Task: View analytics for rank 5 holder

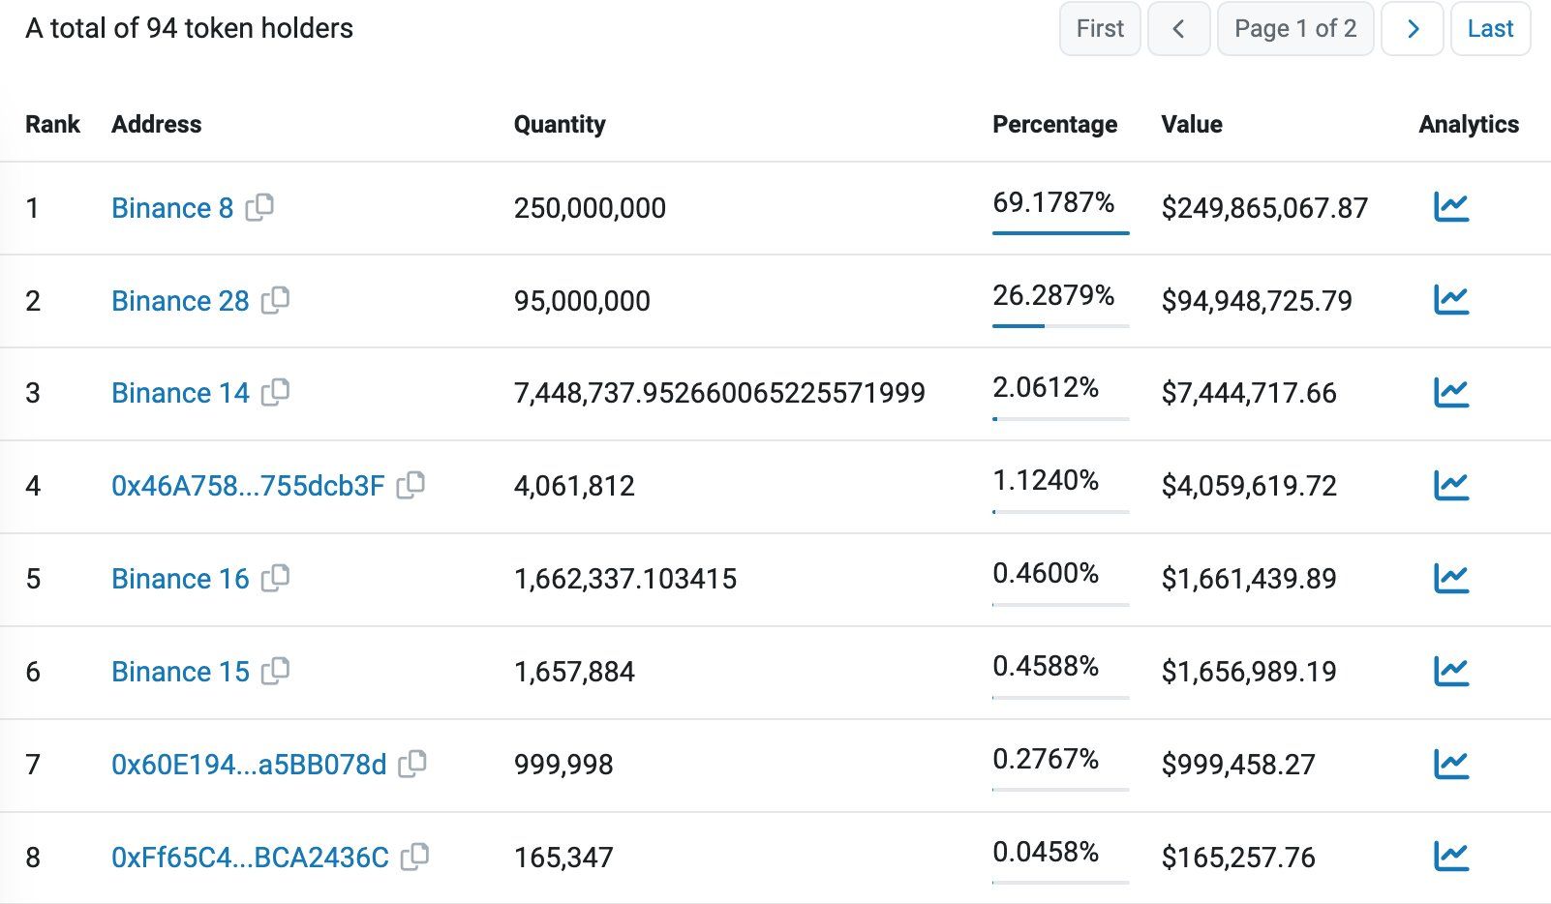Action: (x=1451, y=579)
